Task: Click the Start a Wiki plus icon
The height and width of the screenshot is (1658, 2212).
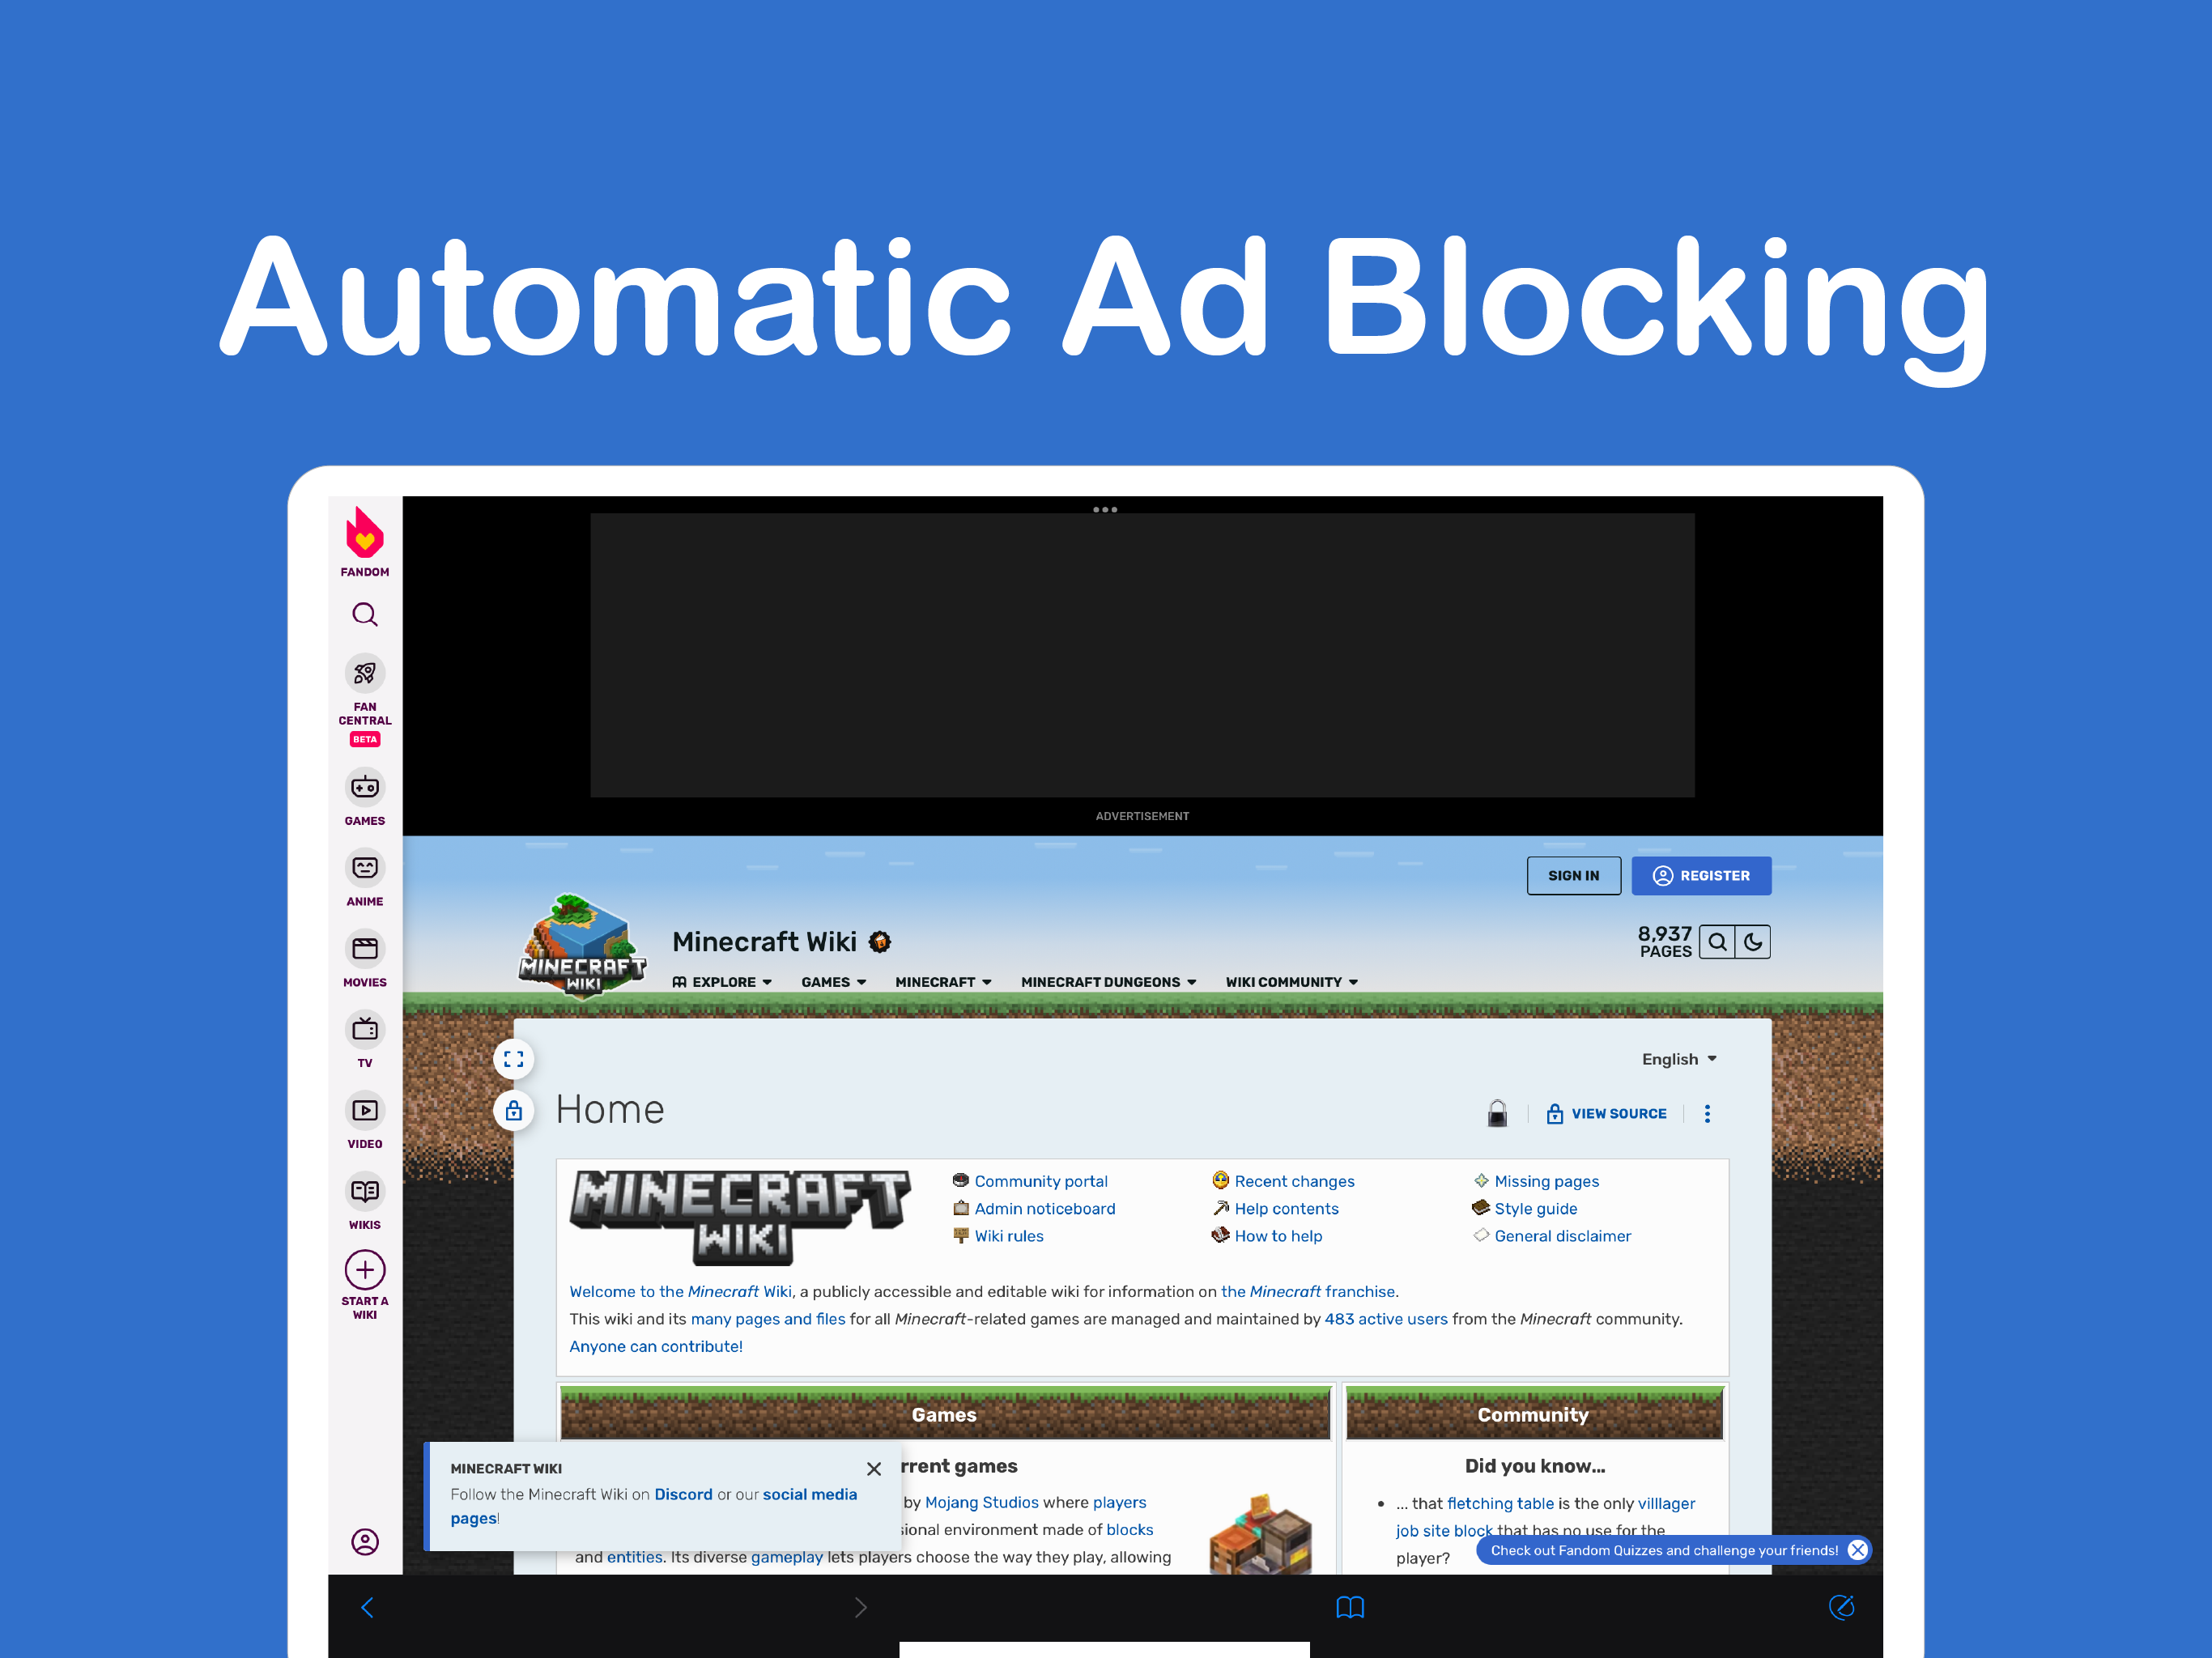Action: coord(365,1270)
